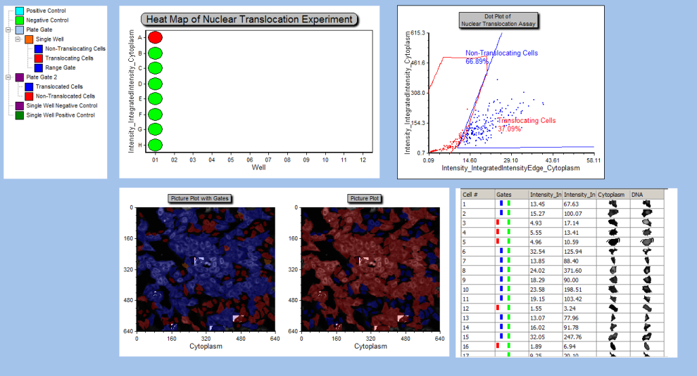The image size is (697, 376).
Task: Select the green well H circle
Action: (156, 145)
